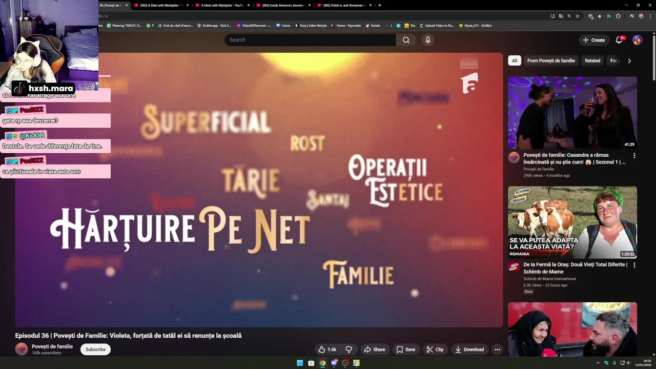Viewport: 656px width, 369px height.
Task: Select the 'Related' filter chip
Action: [x=592, y=60]
